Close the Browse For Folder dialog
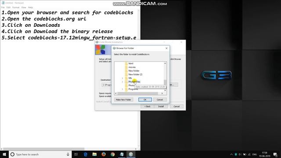 166,48
